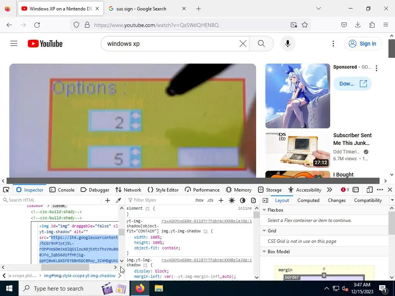
Task: Click the 'contain' object-fit value
Action: (171, 248)
